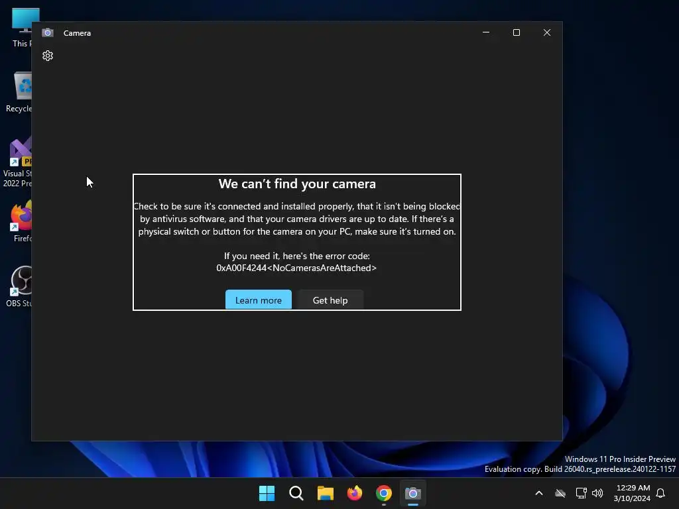Open the notification bell
679x509 pixels.
(x=660, y=493)
